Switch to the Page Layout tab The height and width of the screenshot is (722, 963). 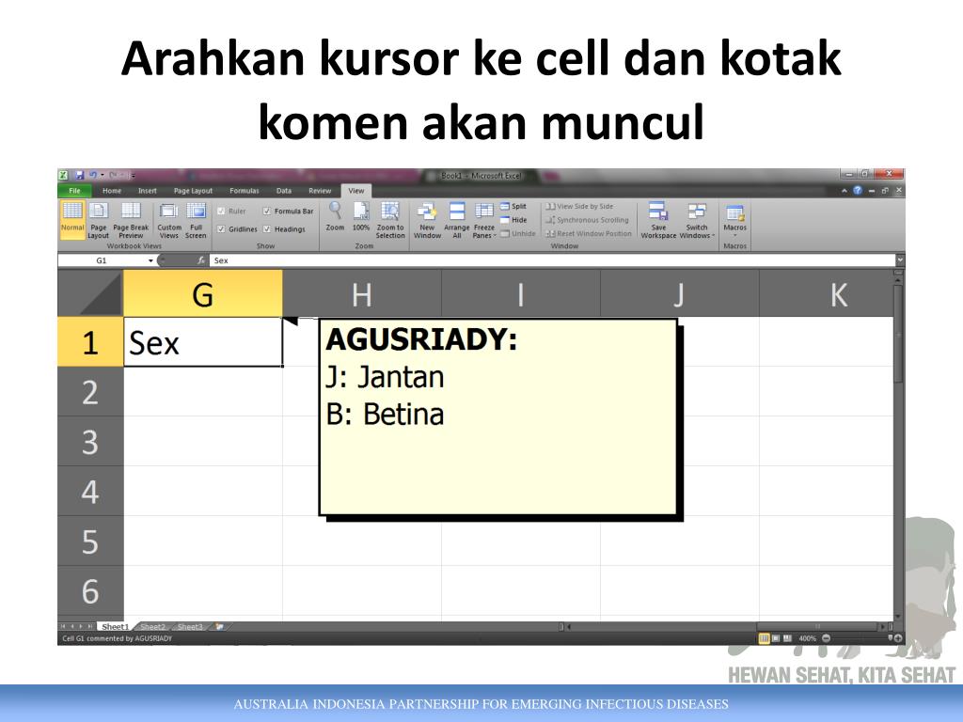coord(193,191)
